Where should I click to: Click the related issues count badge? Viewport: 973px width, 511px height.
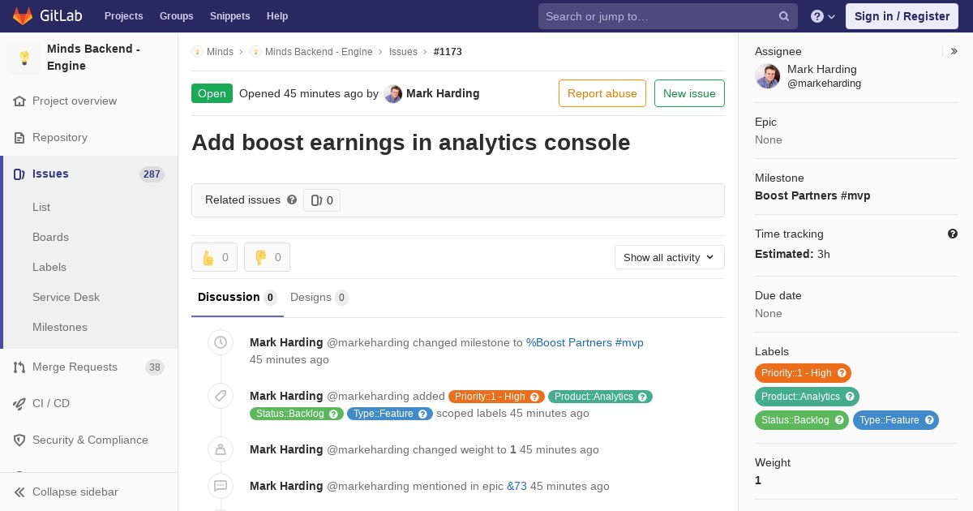point(322,200)
